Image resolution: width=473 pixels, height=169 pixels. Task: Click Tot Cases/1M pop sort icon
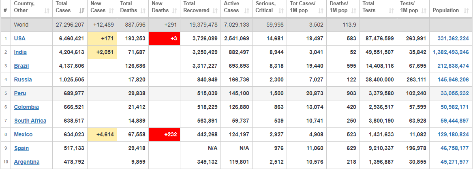click(x=321, y=10)
